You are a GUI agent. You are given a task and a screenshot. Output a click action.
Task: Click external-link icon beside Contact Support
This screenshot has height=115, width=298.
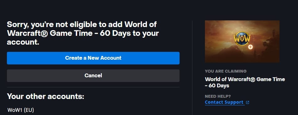(x=248, y=102)
